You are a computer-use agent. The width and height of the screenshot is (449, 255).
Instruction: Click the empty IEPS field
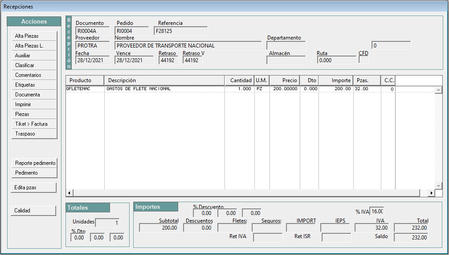335,228
